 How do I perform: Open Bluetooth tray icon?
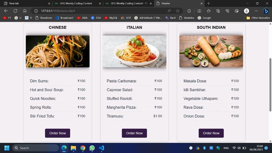click(x=205, y=148)
